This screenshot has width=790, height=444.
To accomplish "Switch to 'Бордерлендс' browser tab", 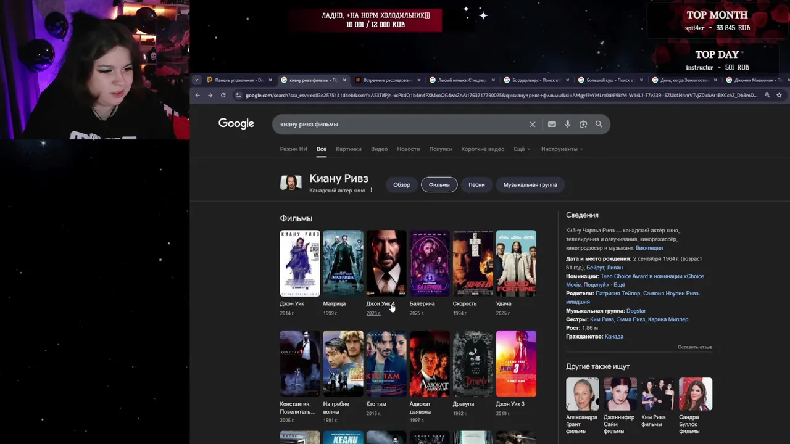I will pos(535,80).
